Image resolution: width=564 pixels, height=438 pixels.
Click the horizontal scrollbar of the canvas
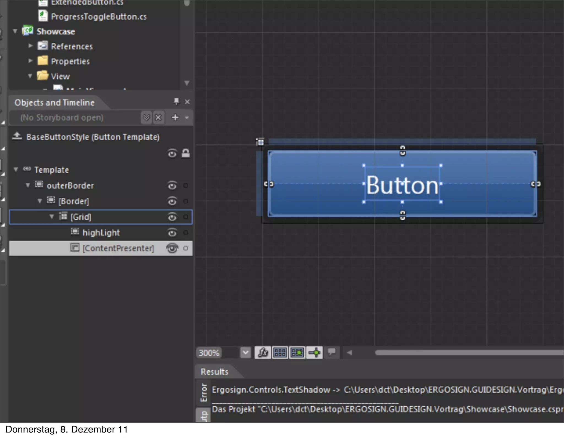[468, 352]
